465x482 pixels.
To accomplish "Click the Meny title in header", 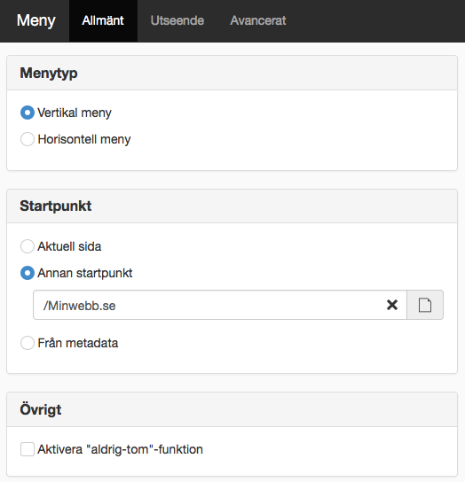I will pos(36,20).
